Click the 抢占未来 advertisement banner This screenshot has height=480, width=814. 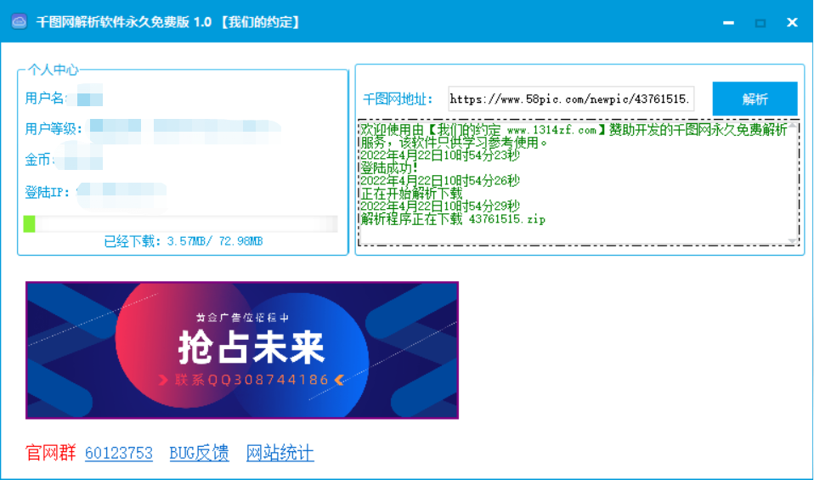[x=242, y=350]
